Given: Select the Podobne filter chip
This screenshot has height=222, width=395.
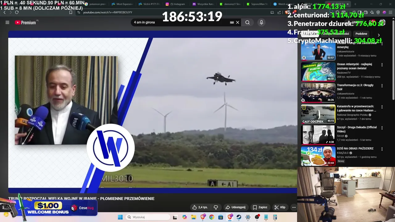Looking at the screenshot, I should [x=361, y=34].
